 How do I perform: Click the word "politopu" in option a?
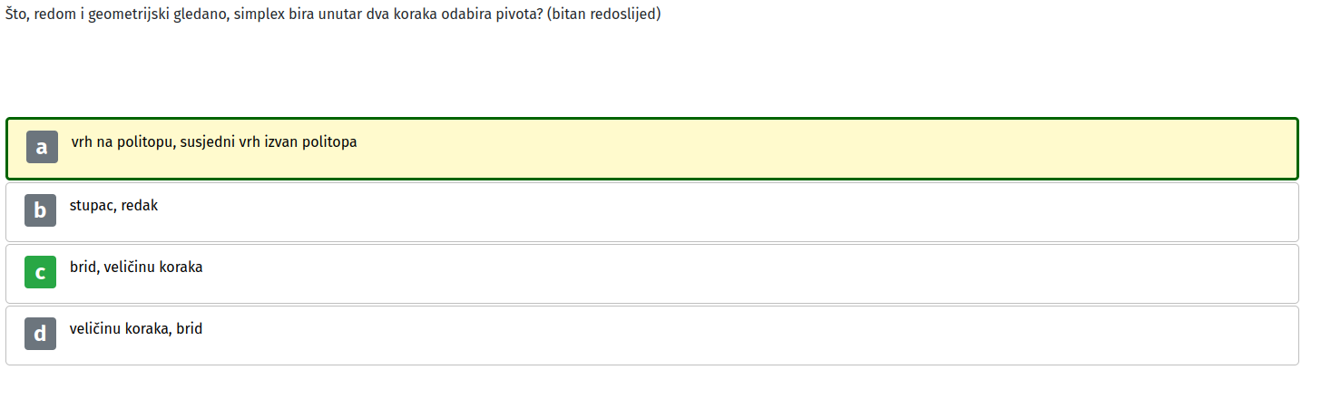(145, 142)
